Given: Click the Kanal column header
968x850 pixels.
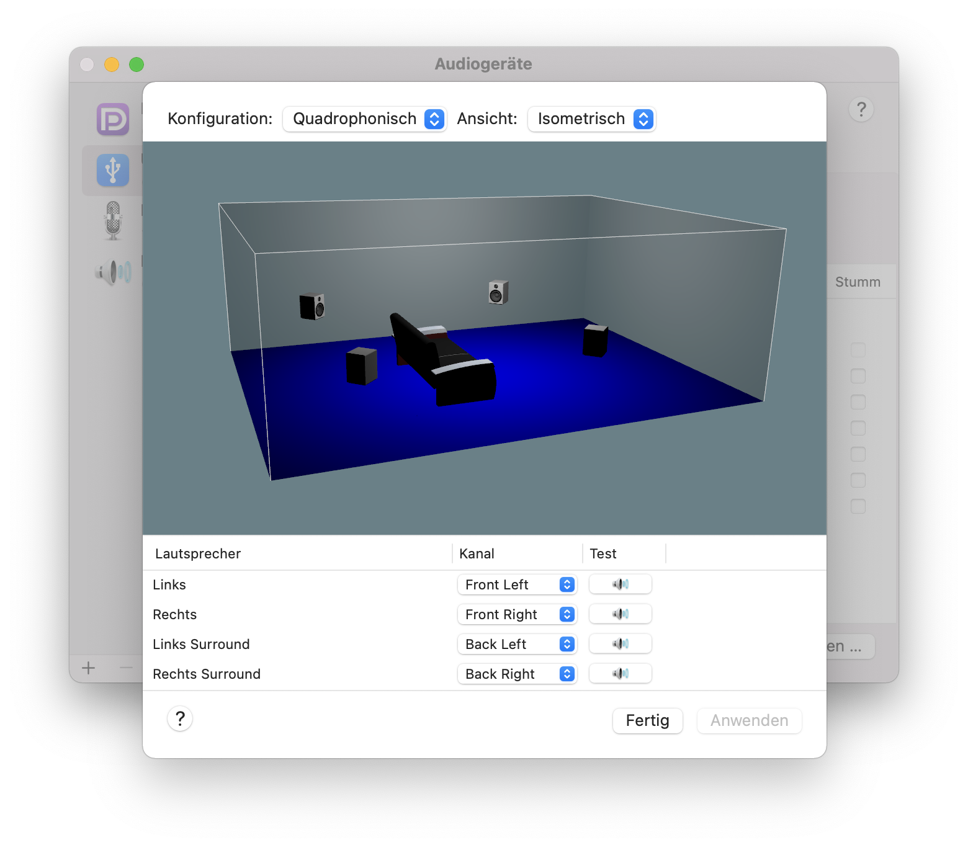Looking at the screenshot, I should point(477,553).
